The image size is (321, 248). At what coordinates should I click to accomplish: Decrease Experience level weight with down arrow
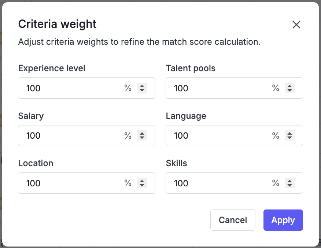pos(142,90)
